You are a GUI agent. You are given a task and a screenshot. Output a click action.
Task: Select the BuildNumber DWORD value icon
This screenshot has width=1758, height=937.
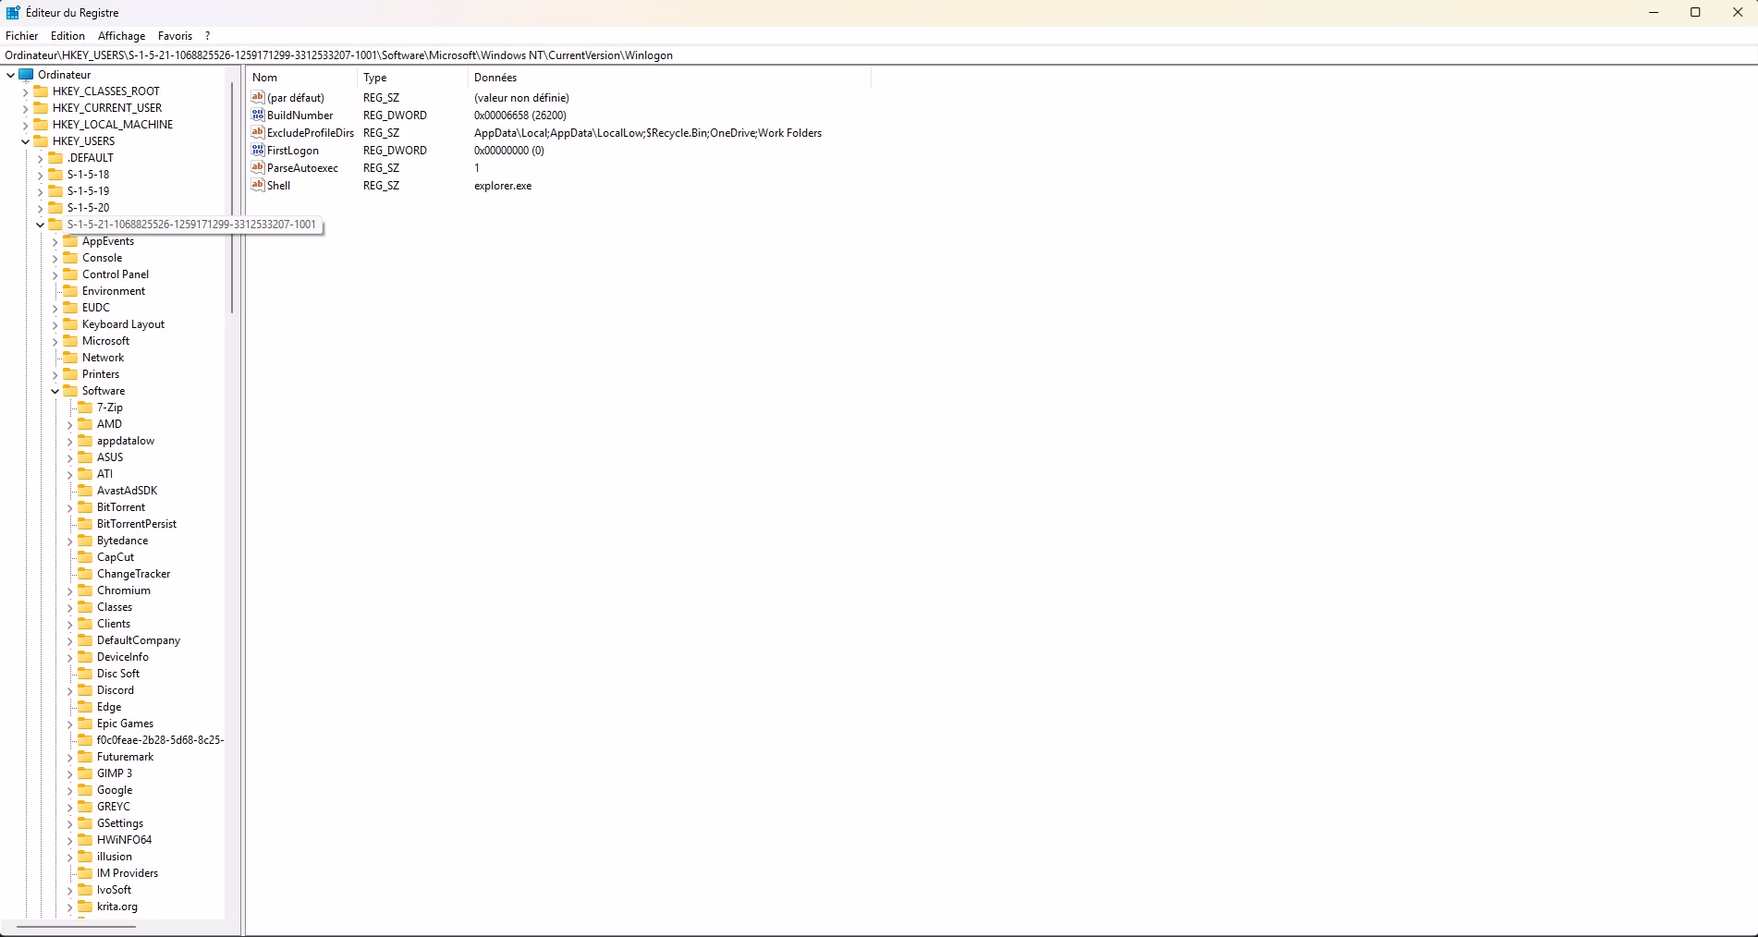coord(258,116)
